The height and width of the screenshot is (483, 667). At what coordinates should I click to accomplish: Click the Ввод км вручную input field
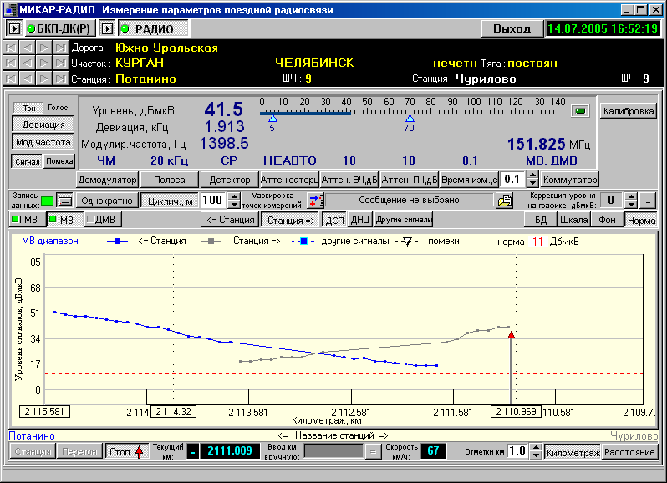click(x=333, y=451)
